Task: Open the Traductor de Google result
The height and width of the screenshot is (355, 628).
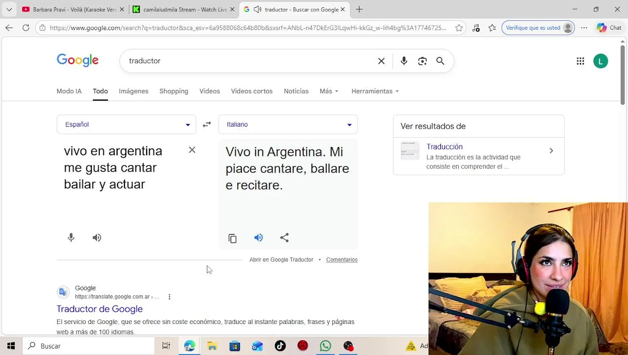Action: [100, 309]
